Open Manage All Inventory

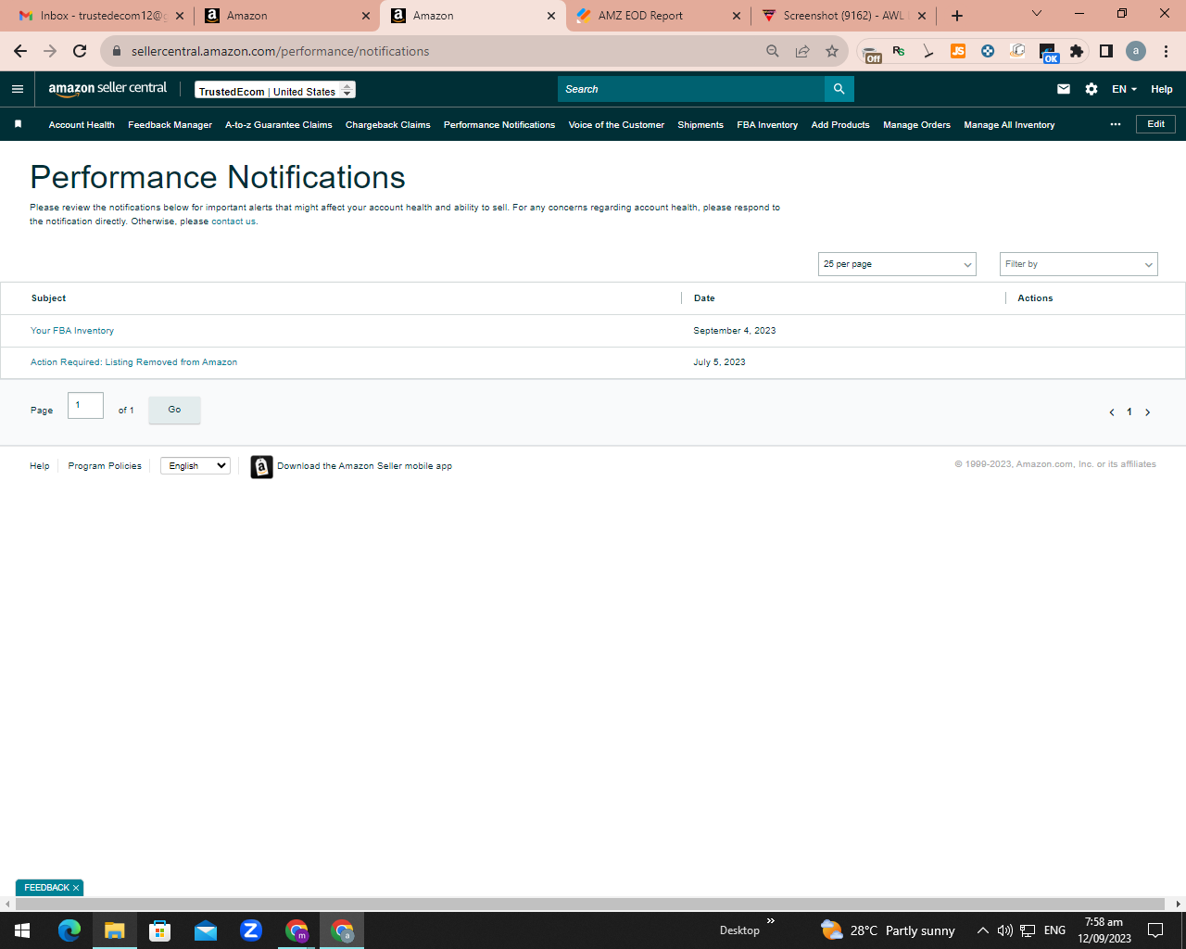(1009, 124)
